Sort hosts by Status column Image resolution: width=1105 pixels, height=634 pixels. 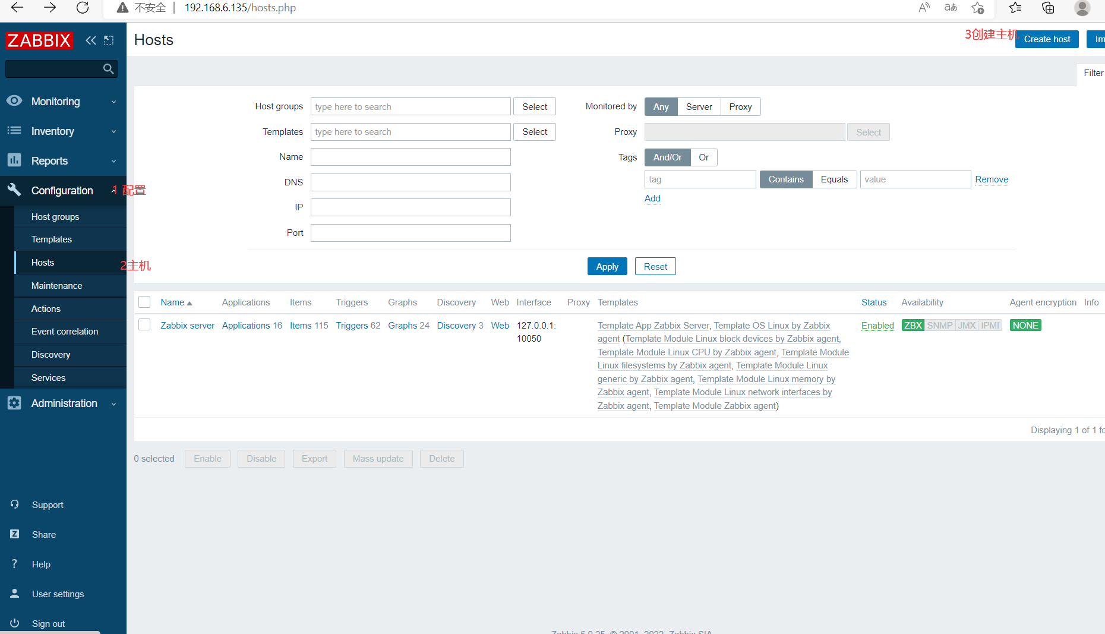pos(874,302)
